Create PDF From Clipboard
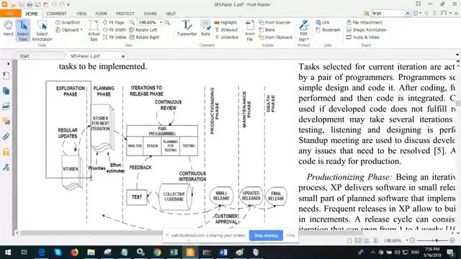 (x=275, y=37)
